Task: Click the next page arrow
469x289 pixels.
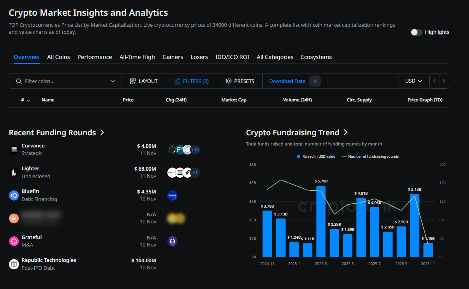Action: (444, 81)
